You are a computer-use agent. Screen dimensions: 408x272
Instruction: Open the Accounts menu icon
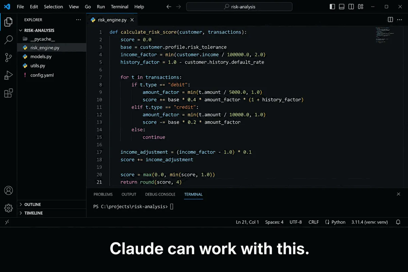point(8,190)
